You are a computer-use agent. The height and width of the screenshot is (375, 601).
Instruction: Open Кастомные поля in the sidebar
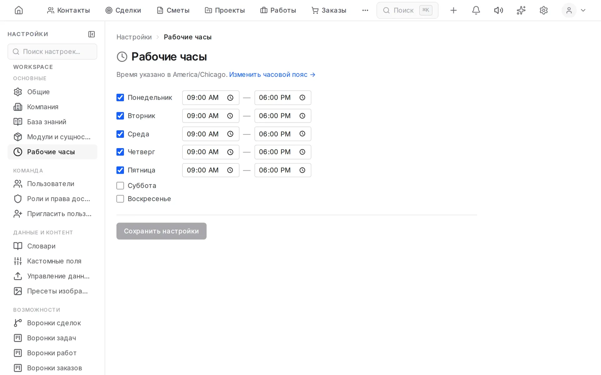point(52,261)
